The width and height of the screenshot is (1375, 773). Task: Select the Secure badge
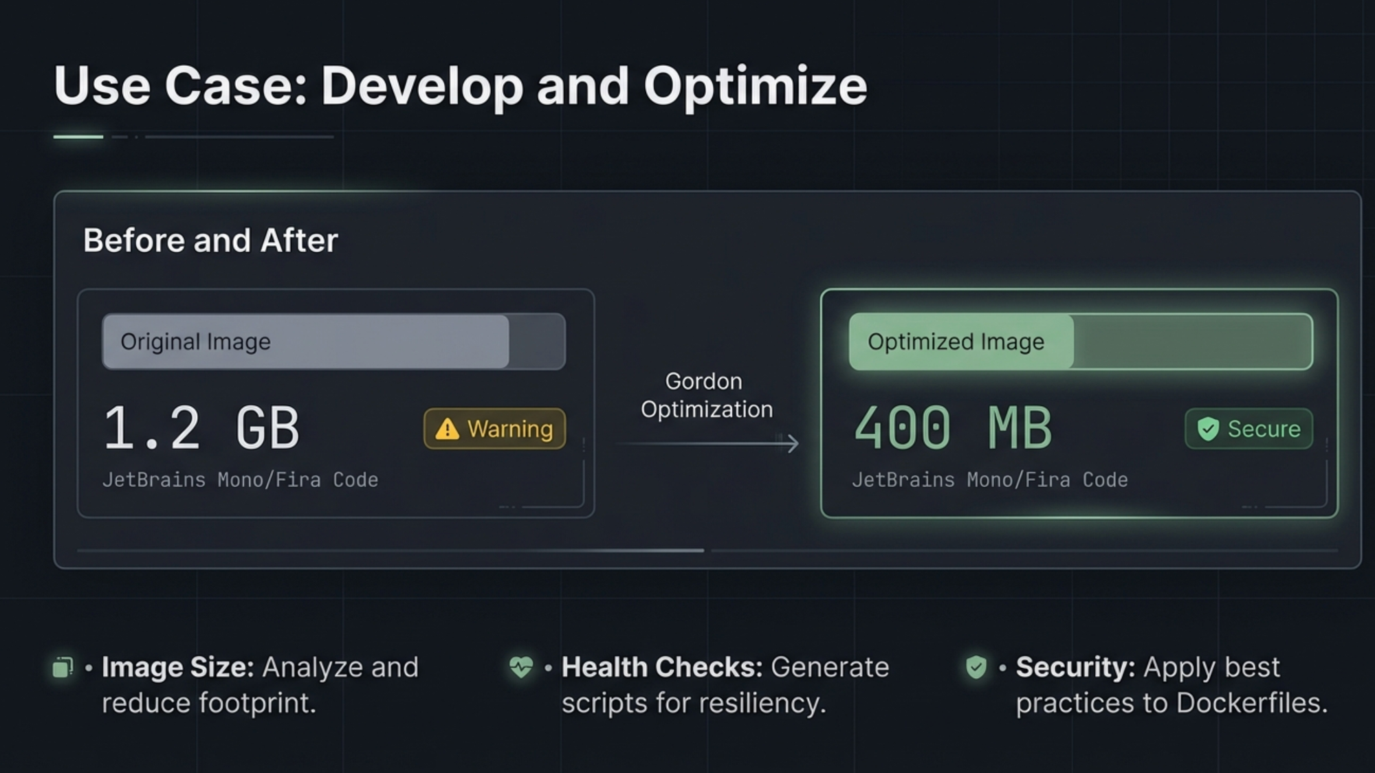1248,429
